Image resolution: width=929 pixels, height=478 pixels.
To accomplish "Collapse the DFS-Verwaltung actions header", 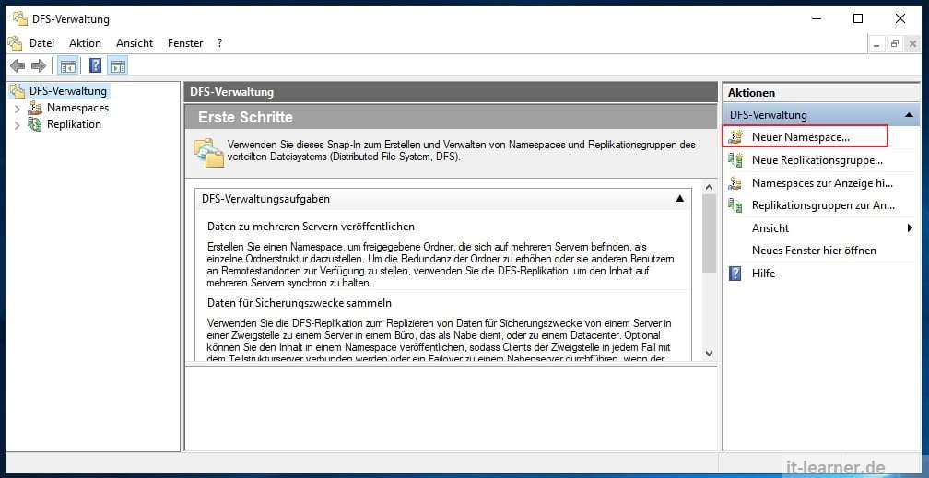I will pos(910,115).
